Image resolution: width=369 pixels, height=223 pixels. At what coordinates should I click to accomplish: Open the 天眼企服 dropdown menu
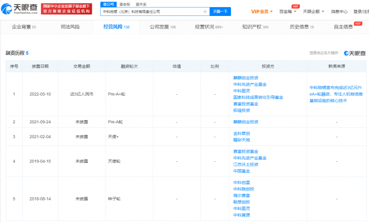click(313, 12)
